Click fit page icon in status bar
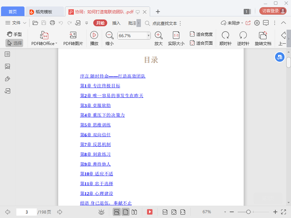Image resolution: width=291 pixels, height=218 pixels. (174, 212)
